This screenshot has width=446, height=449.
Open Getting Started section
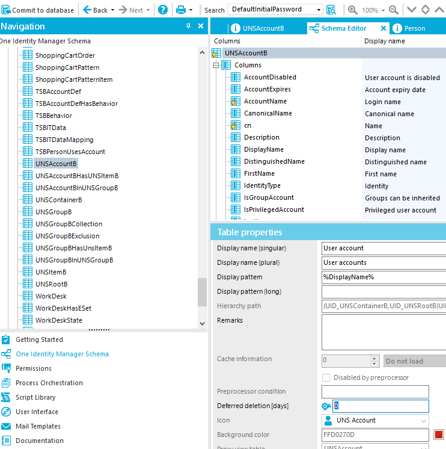click(x=39, y=339)
